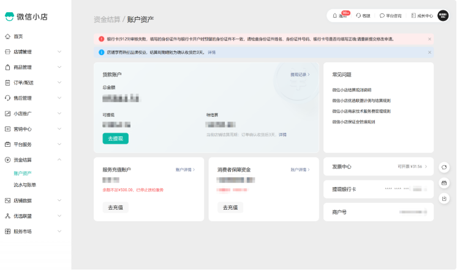Open 平台咨询 chat bubble
Screen dimensions: 457x272
point(390,16)
